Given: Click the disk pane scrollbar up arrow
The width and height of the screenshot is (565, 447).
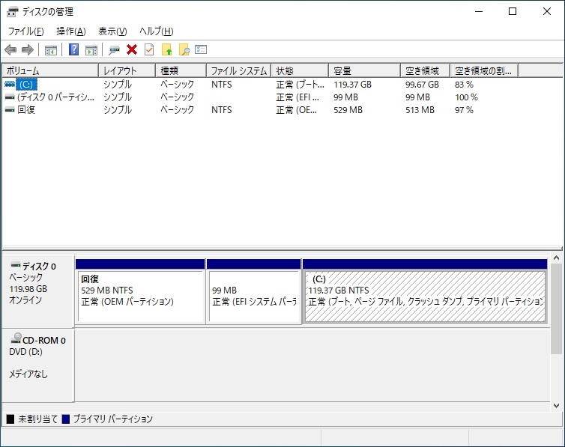Looking at the screenshot, I should pyautogui.click(x=556, y=258).
